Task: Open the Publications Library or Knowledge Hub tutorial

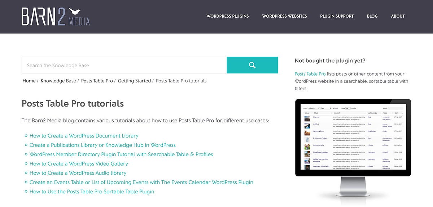Action: [x=102, y=145]
